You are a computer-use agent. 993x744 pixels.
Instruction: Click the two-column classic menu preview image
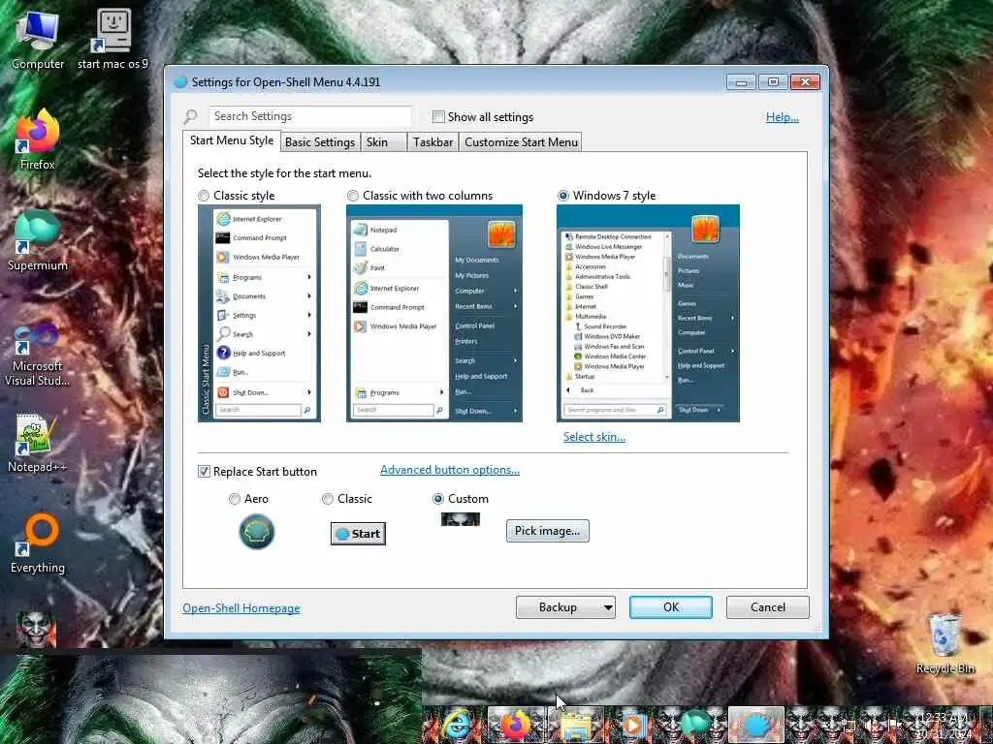coord(434,313)
